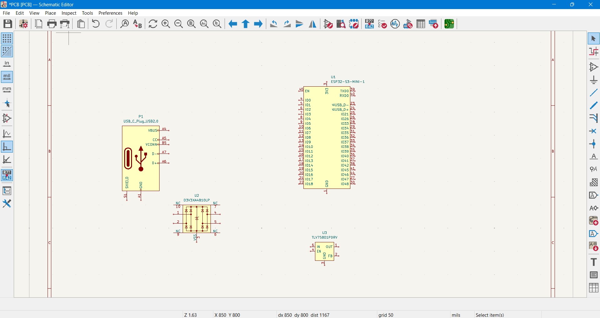Viewport: 600px width, 318px height.
Task: Click the Save schematic icon
Action: point(8,24)
